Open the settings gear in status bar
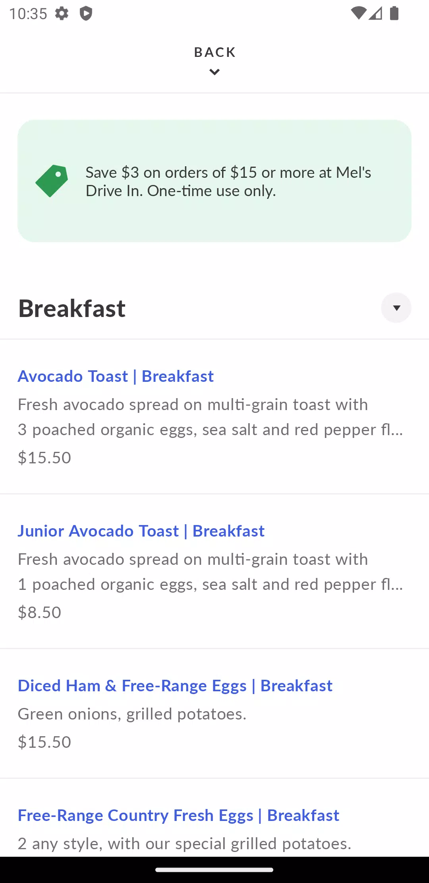 tap(62, 14)
